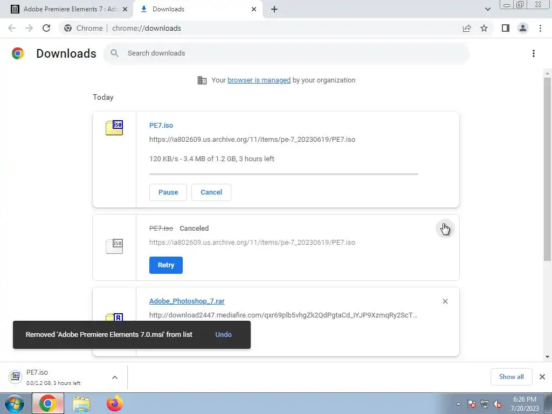
Task: Open the tab search chevron
Action: [x=487, y=9]
